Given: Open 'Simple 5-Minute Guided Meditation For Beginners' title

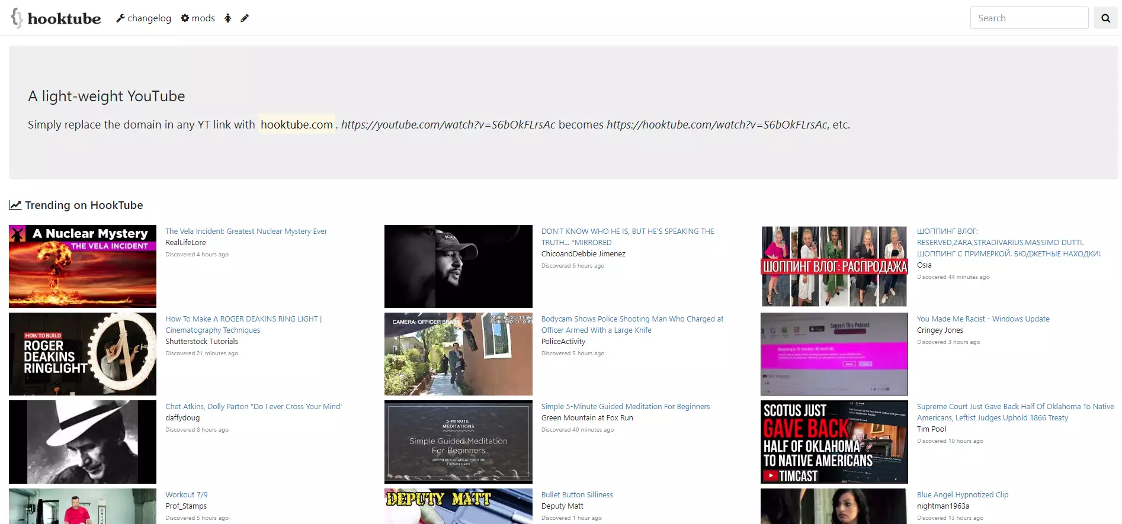Looking at the screenshot, I should (x=625, y=407).
